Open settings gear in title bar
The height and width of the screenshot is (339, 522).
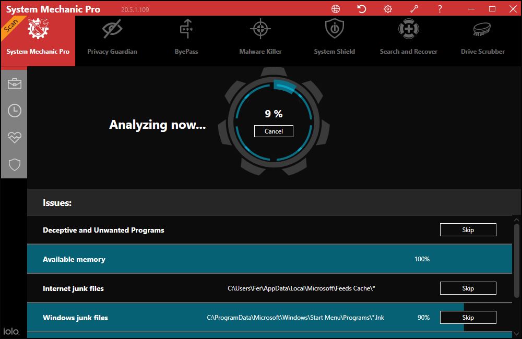point(388,9)
